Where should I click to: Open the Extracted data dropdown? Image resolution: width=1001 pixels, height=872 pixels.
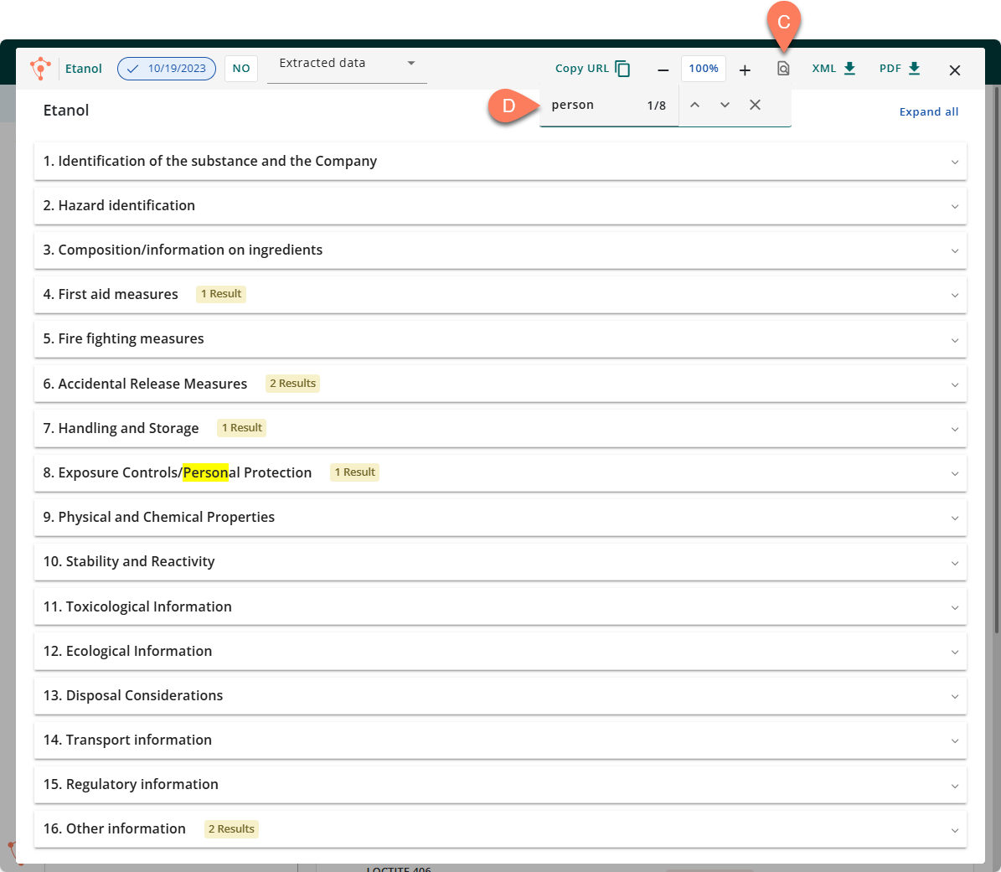pos(347,64)
